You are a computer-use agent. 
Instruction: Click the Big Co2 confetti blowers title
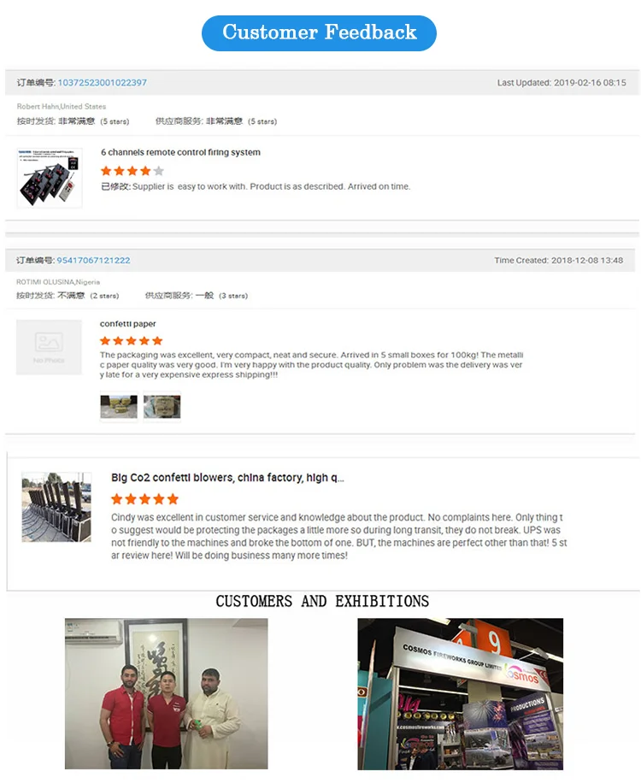[227, 477]
